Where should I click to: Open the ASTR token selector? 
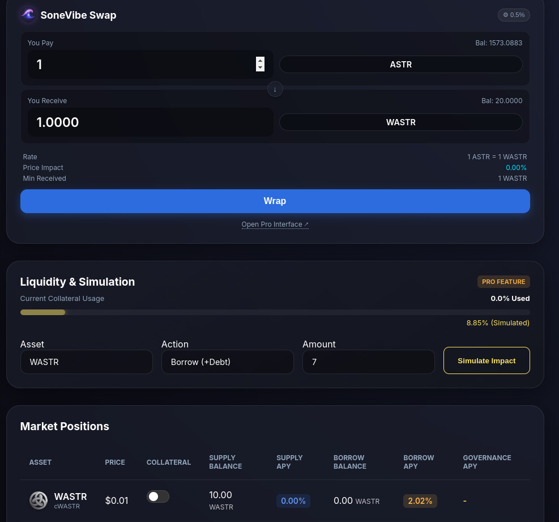(401, 65)
